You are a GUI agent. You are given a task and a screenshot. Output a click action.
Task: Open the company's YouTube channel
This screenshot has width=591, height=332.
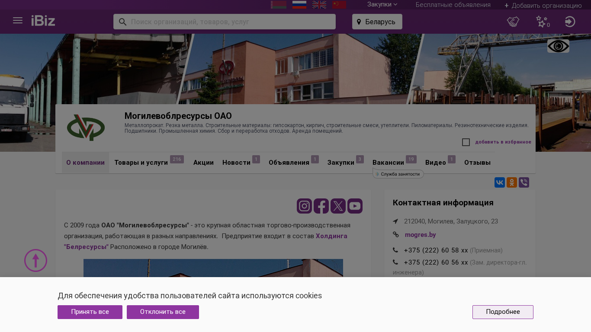(355, 206)
